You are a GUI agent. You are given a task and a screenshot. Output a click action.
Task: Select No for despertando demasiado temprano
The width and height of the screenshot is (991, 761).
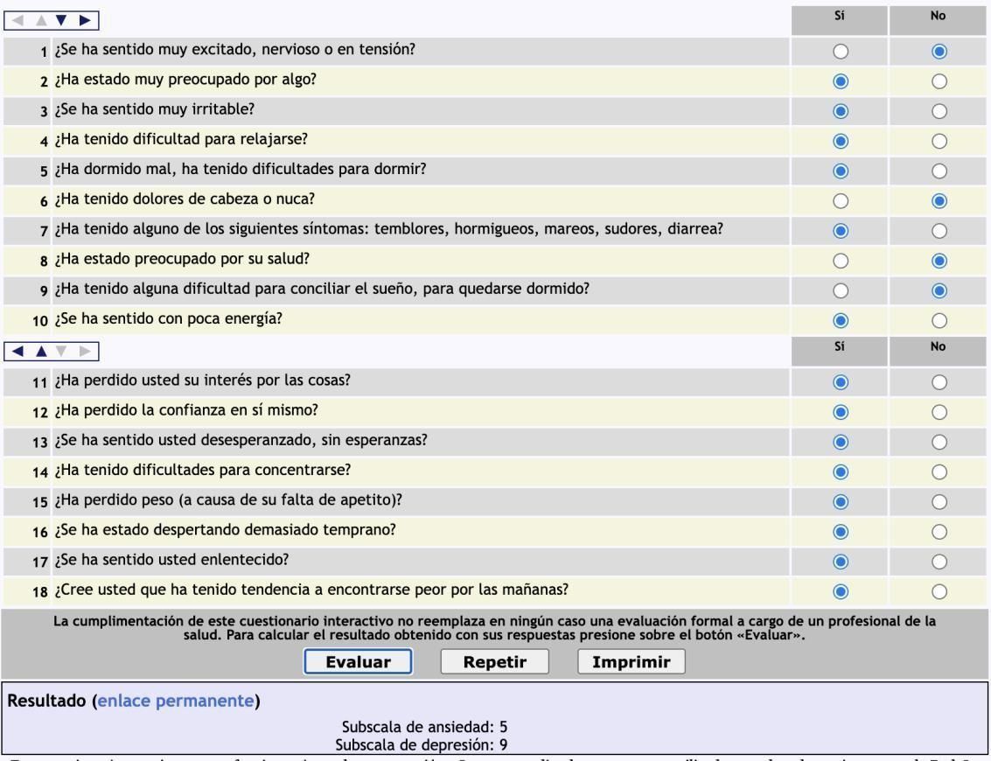coord(939,532)
